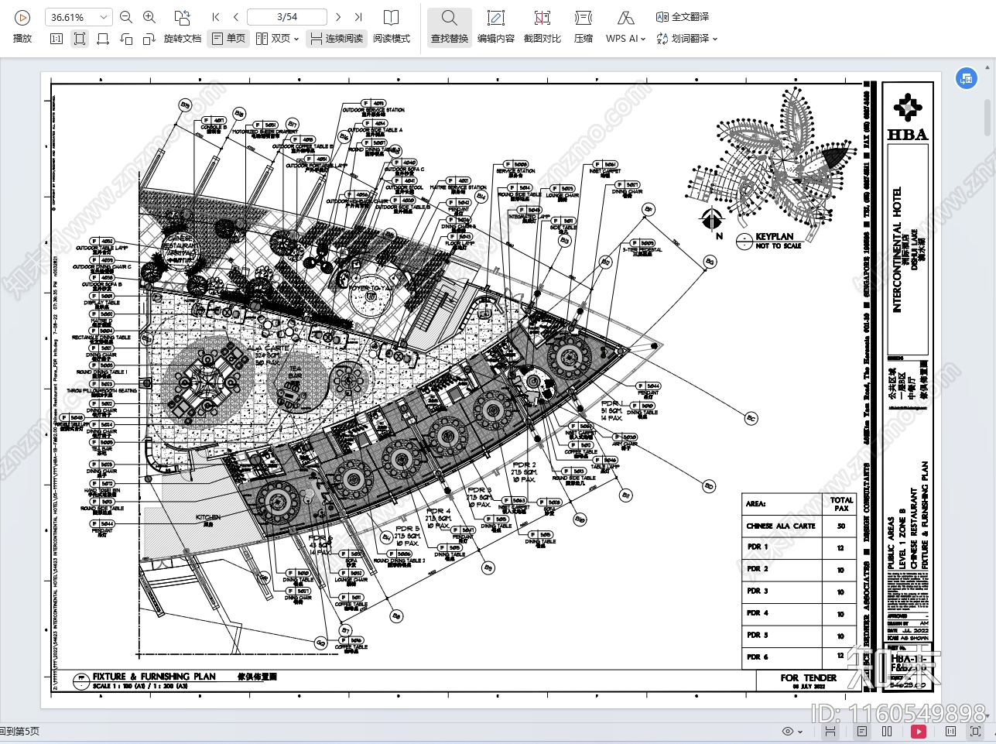996x744 pixels.
Task: Click the 回到第5页 return to page link
Action: click(x=19, y=731)
